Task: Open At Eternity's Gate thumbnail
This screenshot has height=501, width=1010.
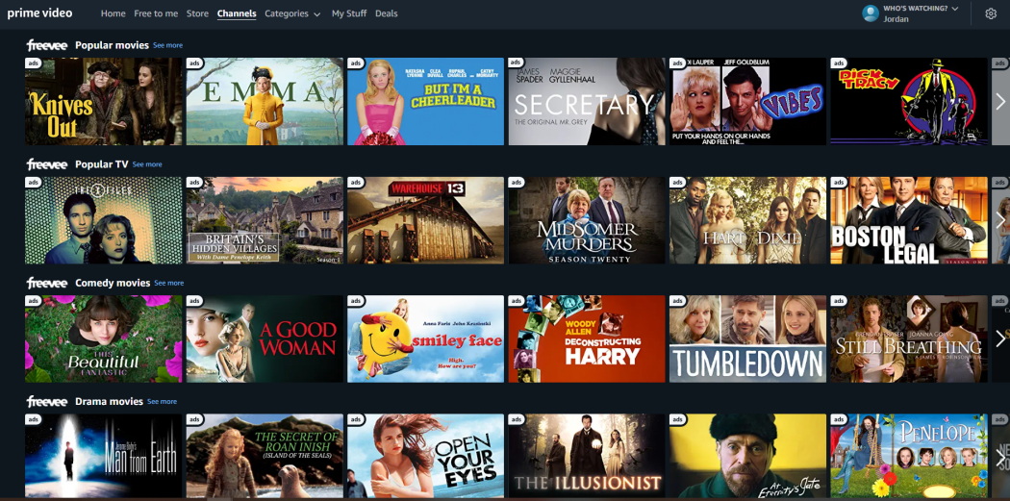Action: tap(747, 456)
